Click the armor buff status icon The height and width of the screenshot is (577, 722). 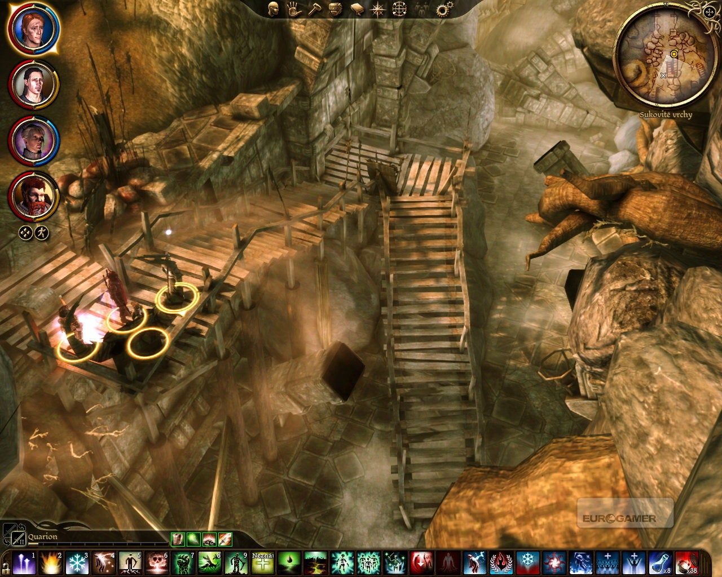(178, 539)
